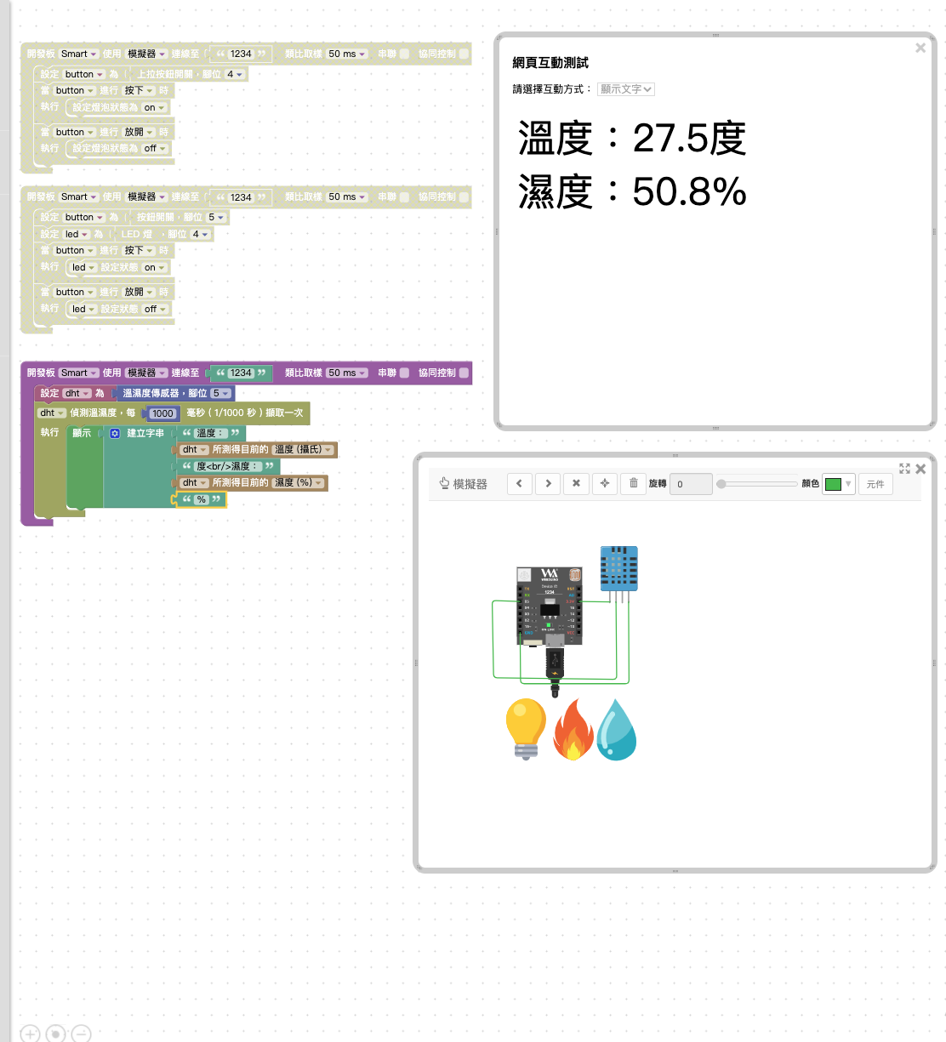Open the 顯示文字 interaction mode dropdown
Screen dimensions: 946x1042
point(625,89)
